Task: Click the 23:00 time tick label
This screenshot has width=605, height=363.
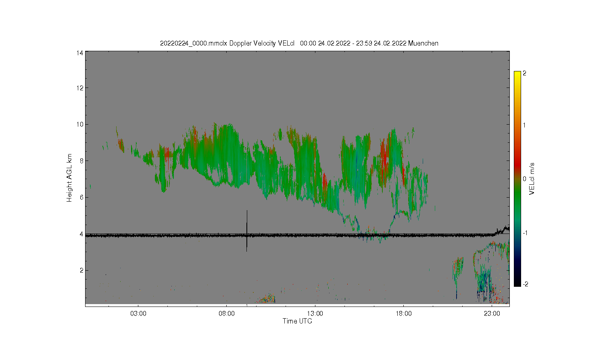Action: (492, 313)
